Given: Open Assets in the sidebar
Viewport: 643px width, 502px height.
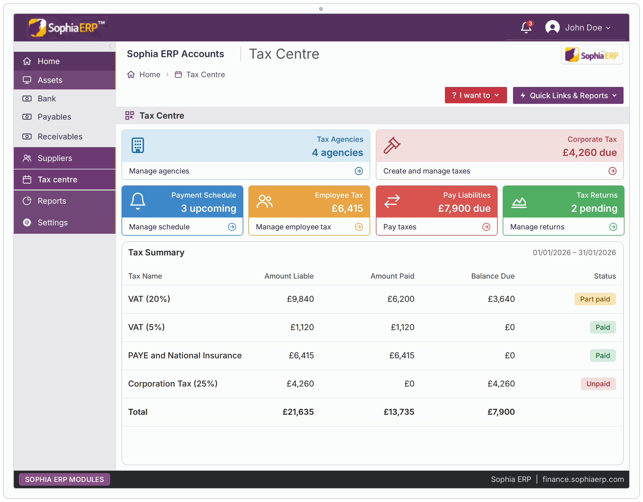Looking at the screenshot, I should (x=65, y=80).
